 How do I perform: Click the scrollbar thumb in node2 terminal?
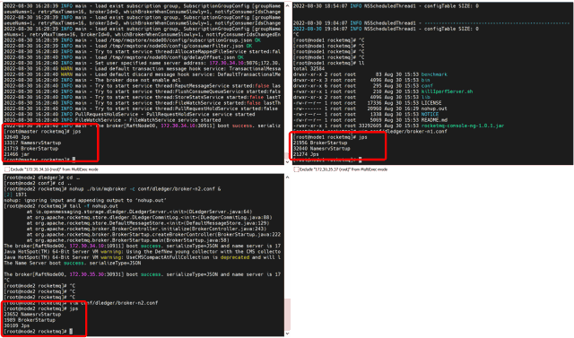click(288, 315)
